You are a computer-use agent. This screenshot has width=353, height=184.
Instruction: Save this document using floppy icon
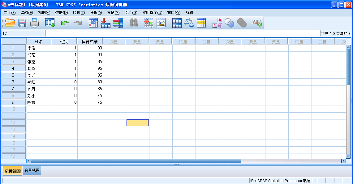point(22,23)
